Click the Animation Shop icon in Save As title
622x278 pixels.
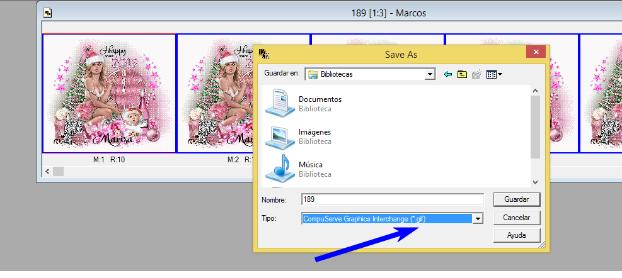264,54
